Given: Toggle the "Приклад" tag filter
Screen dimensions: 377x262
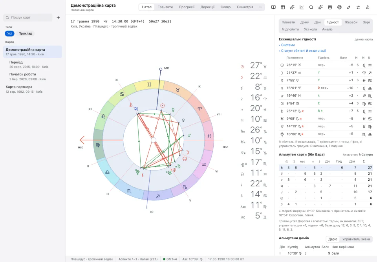Looking at the screenshot, I should point(25,33).
